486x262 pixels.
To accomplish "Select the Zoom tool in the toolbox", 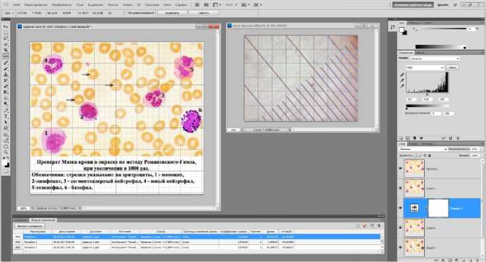I will (x=6, y=152).
